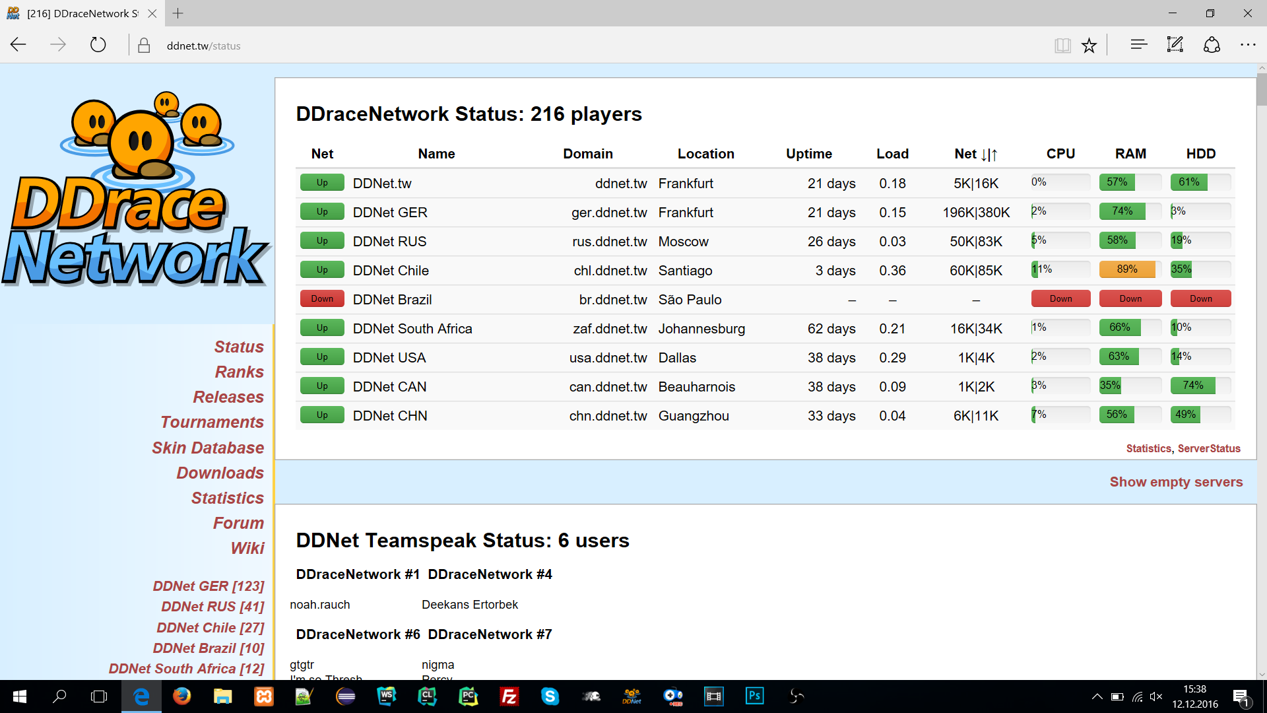Make a web note pen icon

(1175, 45)
